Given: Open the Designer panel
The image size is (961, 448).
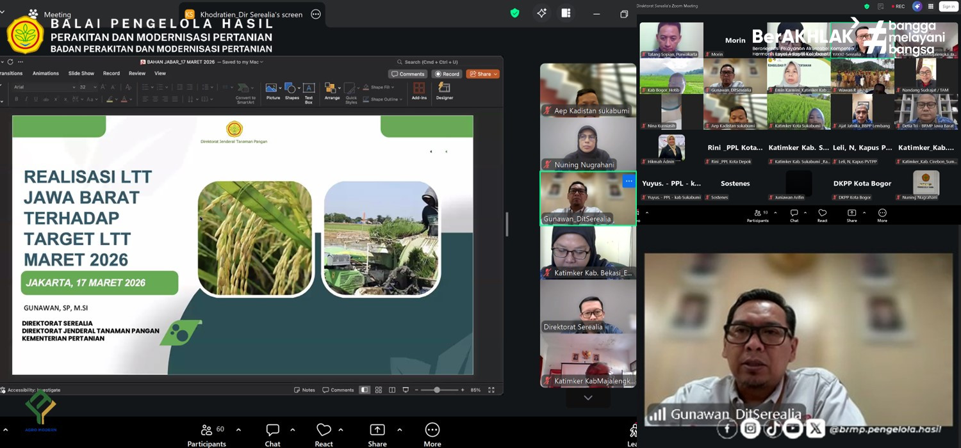Looking at the screenshot, I should click(445, 90).
